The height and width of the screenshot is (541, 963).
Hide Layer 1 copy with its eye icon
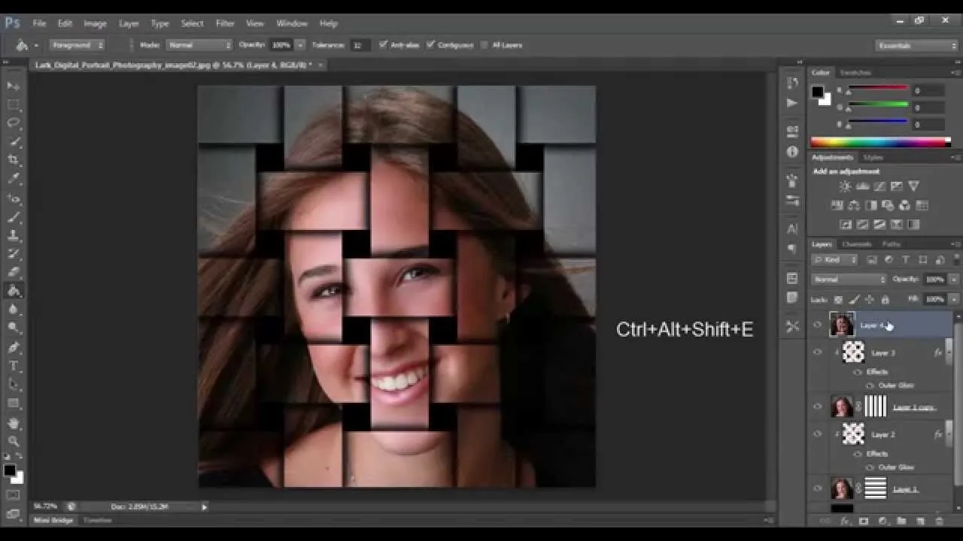coord(818,407)
